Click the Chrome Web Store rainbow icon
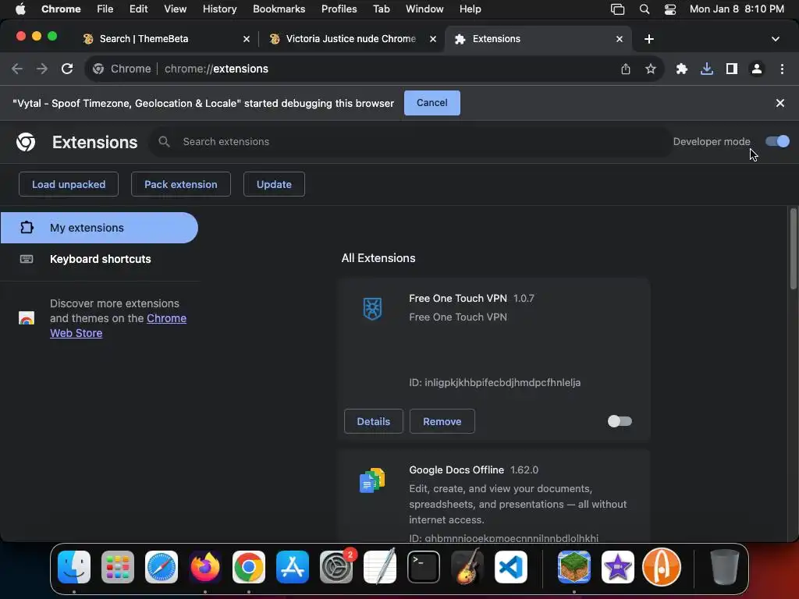Image resolution: width=799 pixels, height=599 pixels. coord(27,318)
